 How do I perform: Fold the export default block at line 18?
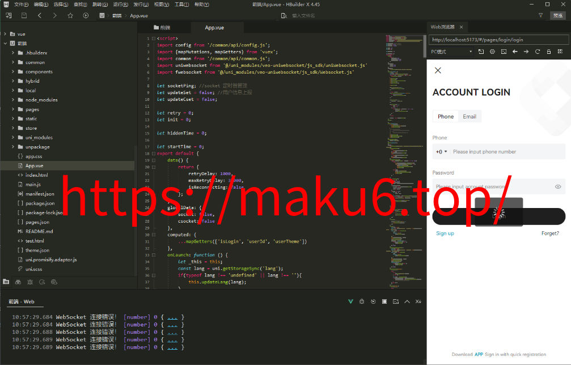154,153
